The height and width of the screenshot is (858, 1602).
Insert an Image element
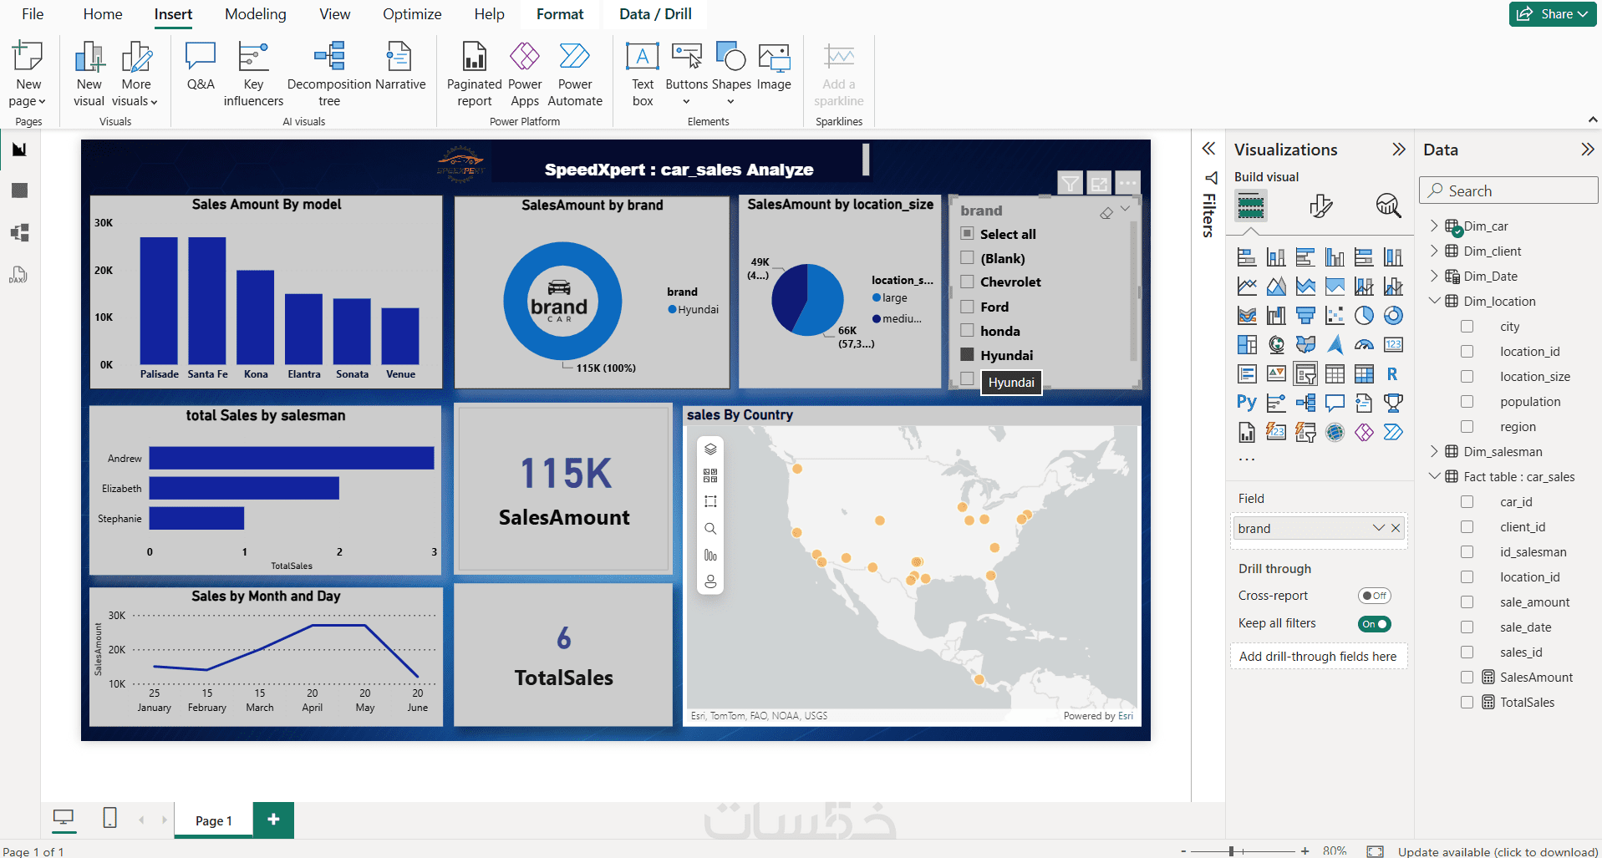tap(774, 66)
